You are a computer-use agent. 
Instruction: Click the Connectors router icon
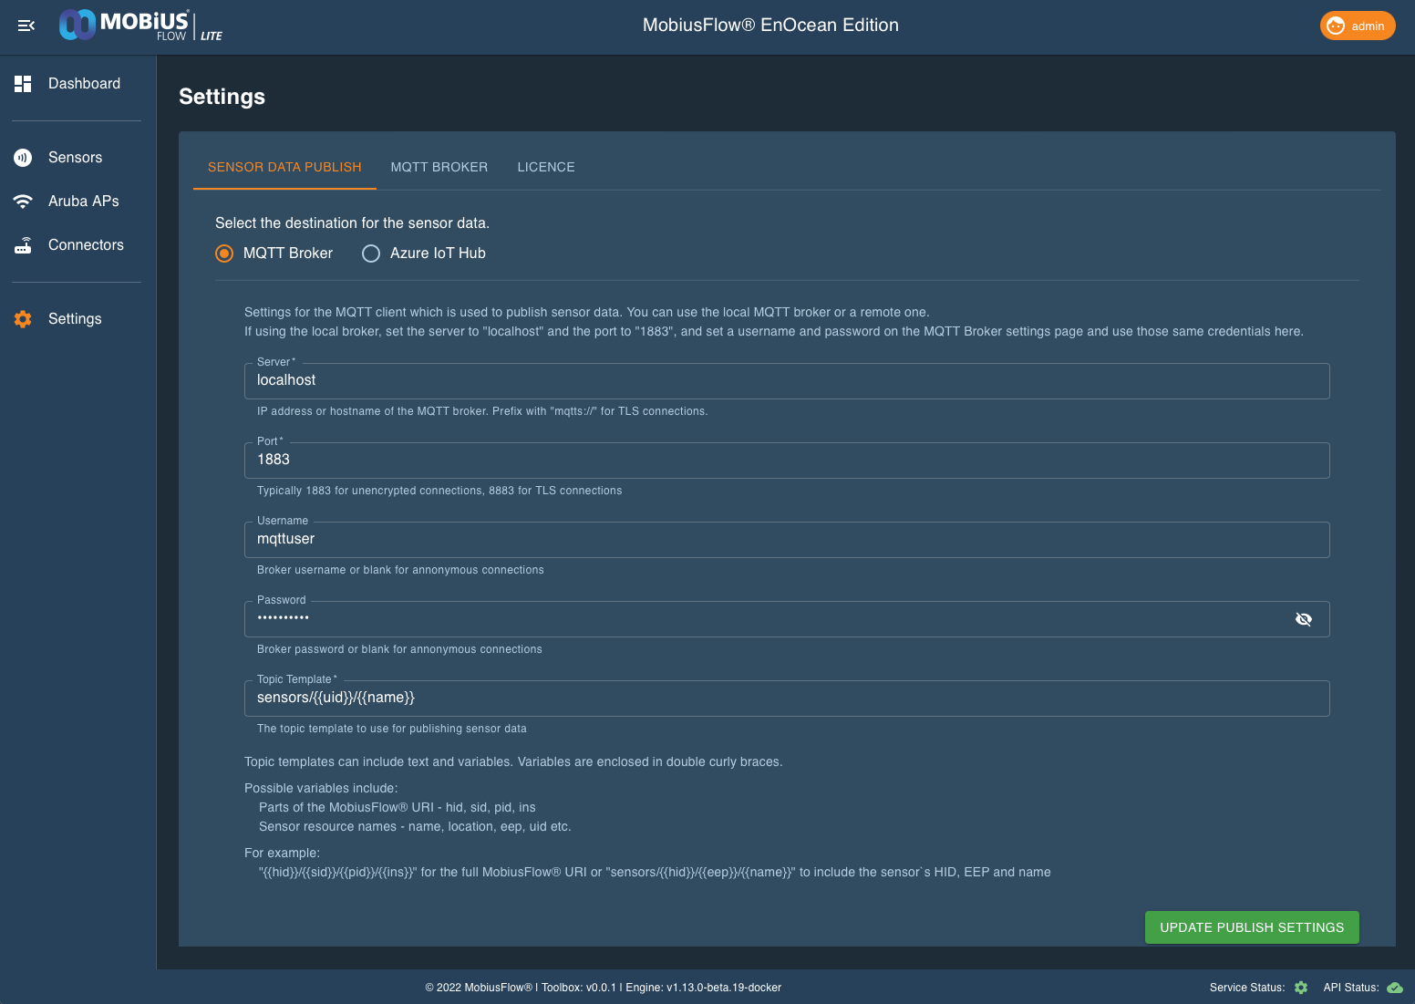pos(23,245)
